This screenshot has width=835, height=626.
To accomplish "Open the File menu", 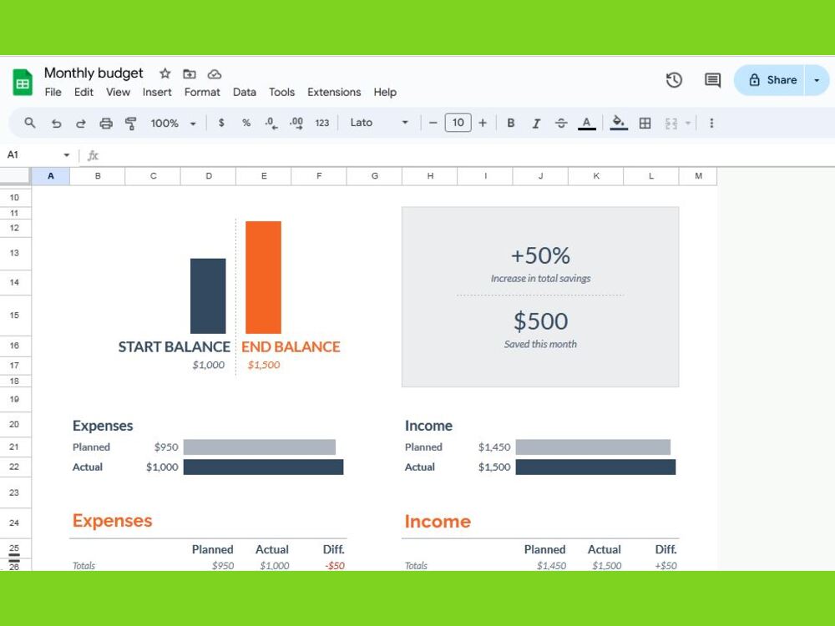I will (53, 92).
